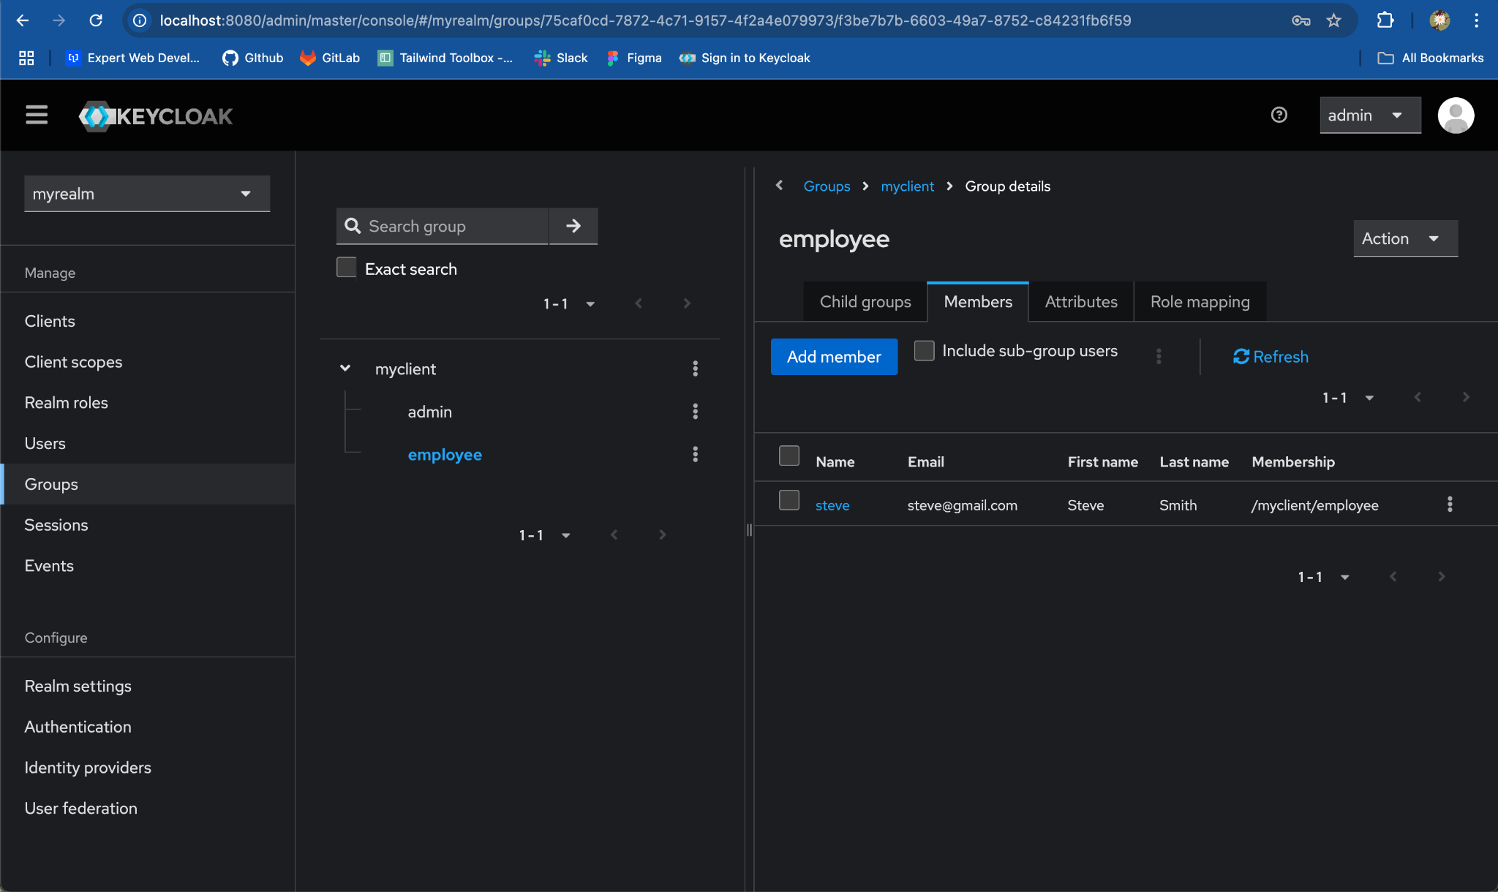Enable Exact search checkbox

347,268
